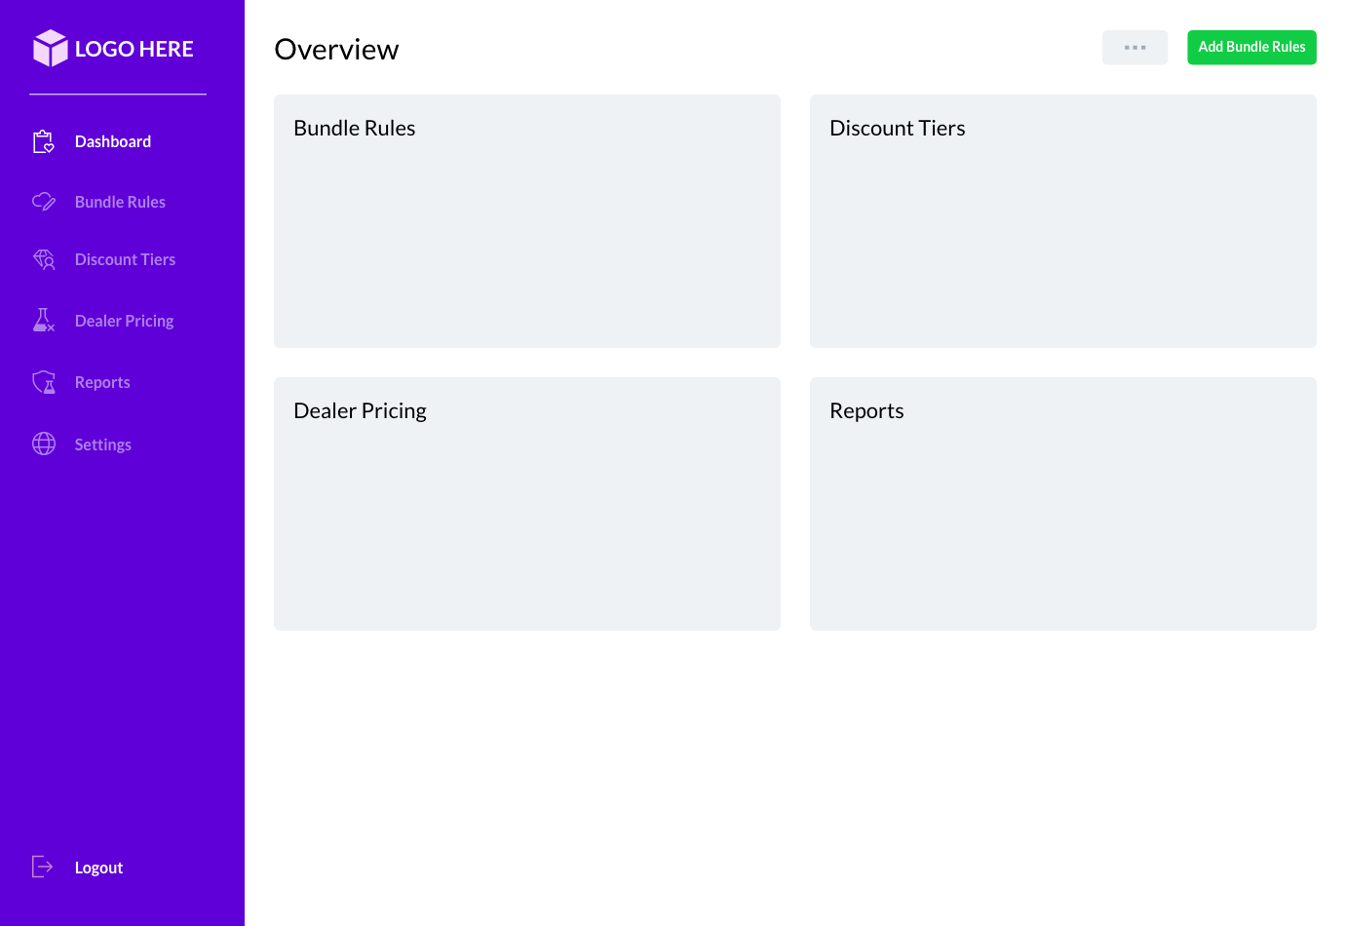Open the Reports sidebar link
Image resolution: width=1346 pixels, height=926 pixels.
coord(102,382)
